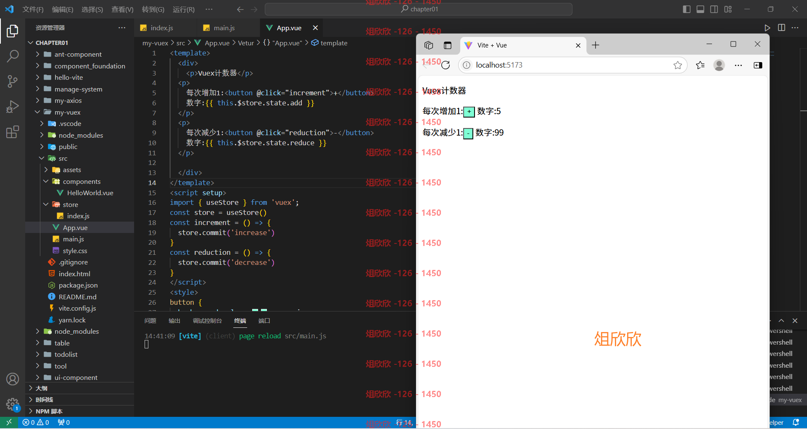Open editor more actions ellipsis
This screenshot has height=429, width=807.
click(x=795, y=28)
